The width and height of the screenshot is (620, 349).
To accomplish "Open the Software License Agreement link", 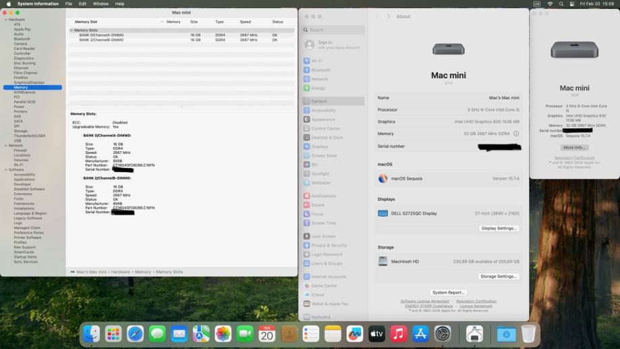I will pyautogui.click(x=424, y=301).
